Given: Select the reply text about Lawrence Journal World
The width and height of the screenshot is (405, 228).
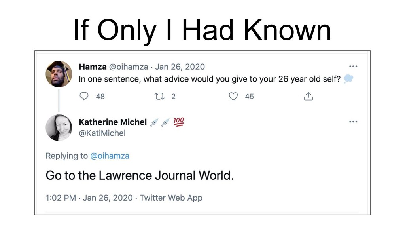Looking at the screenshot, I should (140, 175).
